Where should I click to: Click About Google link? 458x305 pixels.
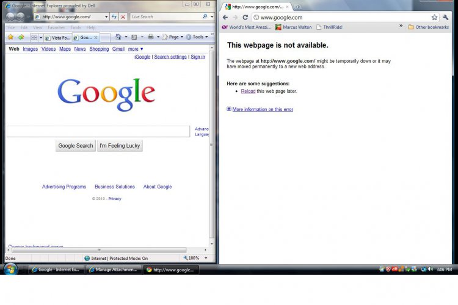(158, 187)
